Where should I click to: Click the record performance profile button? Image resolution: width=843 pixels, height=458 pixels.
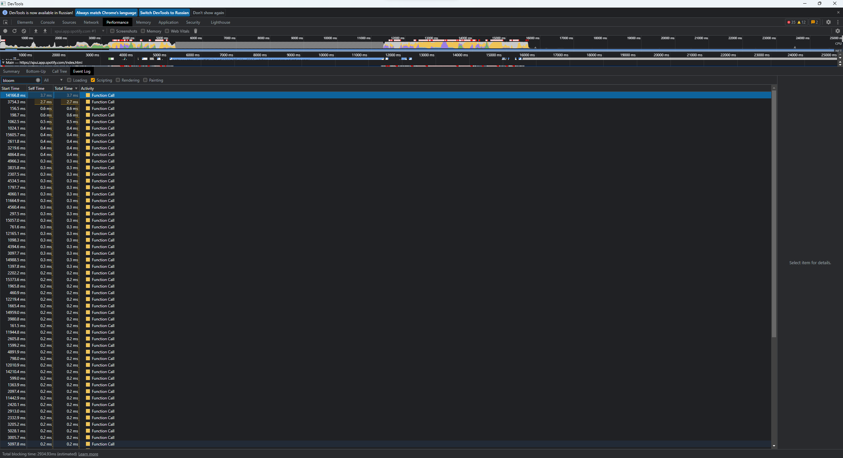coord(5,31)
